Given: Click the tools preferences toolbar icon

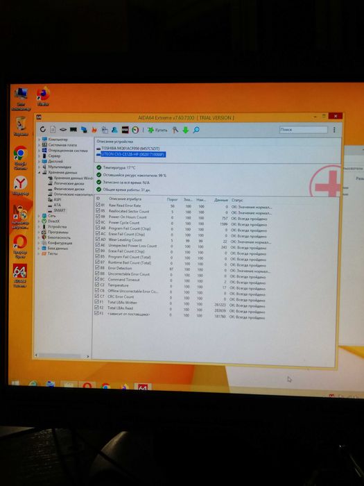Looking at the screenshot, I should pyautogui.click(x=175, y=130).
